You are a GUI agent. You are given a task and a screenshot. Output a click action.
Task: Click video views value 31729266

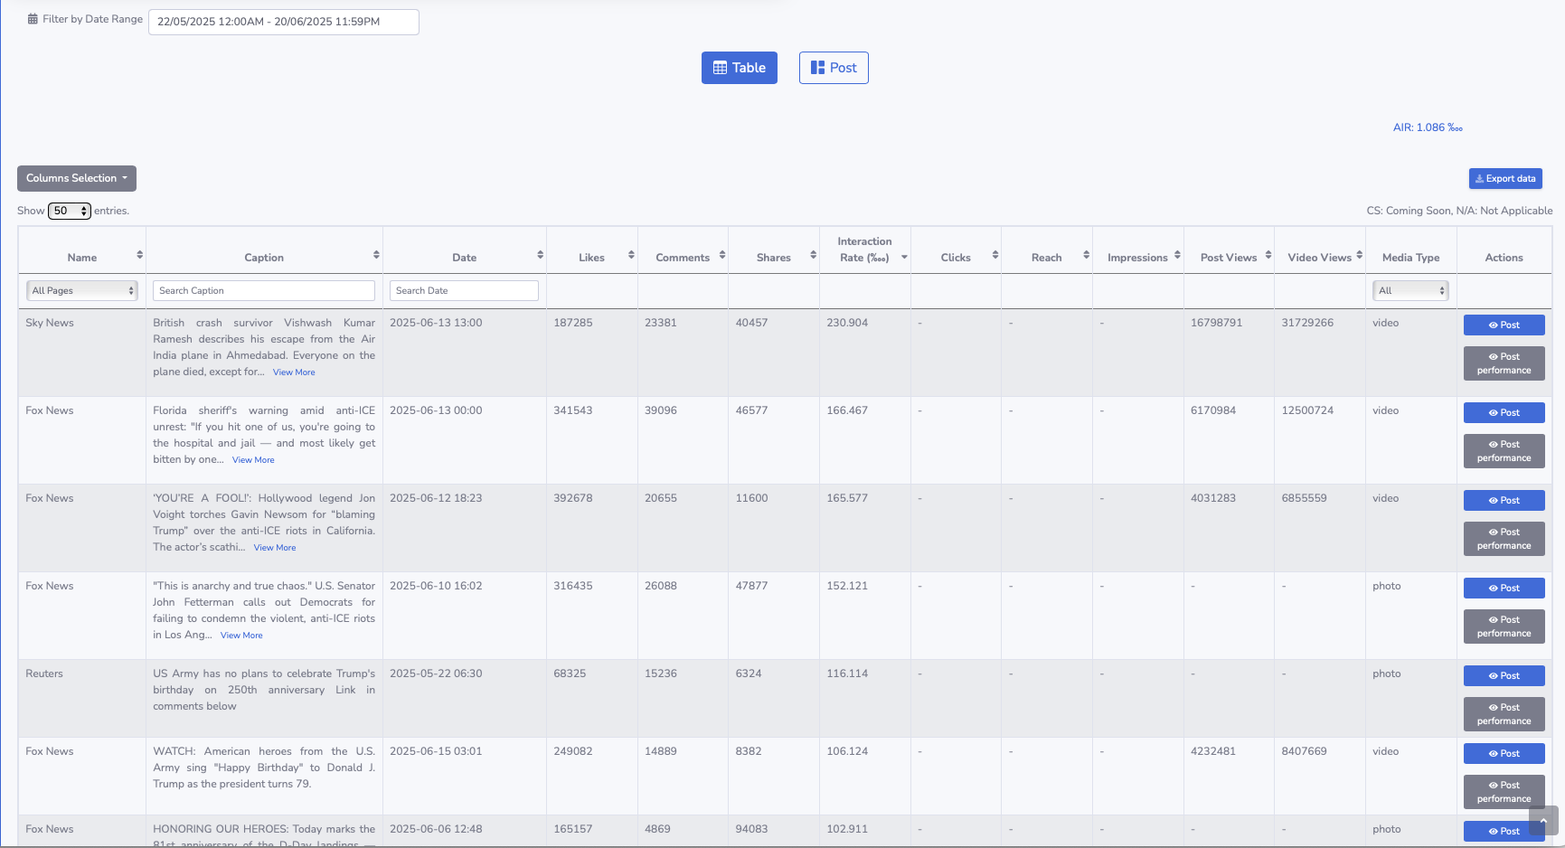(x=1307, y=323)
